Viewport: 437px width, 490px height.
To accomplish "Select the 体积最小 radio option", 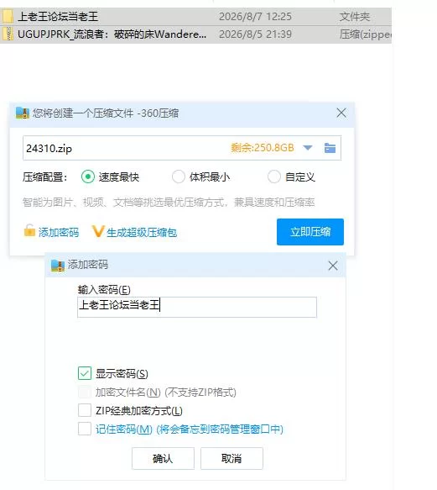I will [x=179, y=177].
